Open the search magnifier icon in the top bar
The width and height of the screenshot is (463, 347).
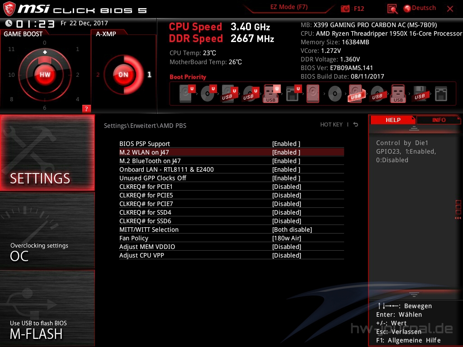(x=392, y=9)
